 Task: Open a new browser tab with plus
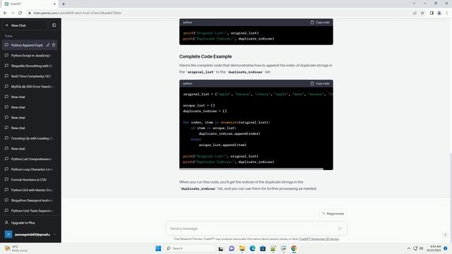[64, 4]
